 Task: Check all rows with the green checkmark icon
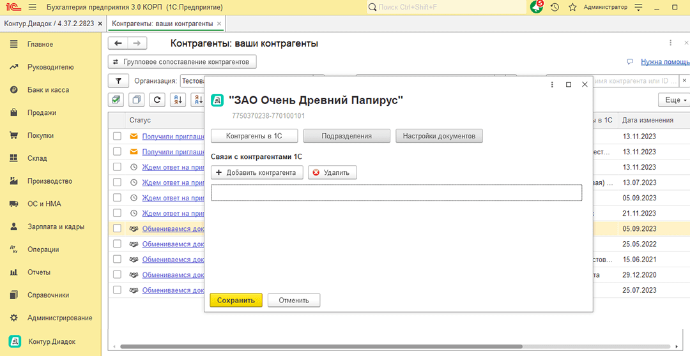(x=116, y=100)
